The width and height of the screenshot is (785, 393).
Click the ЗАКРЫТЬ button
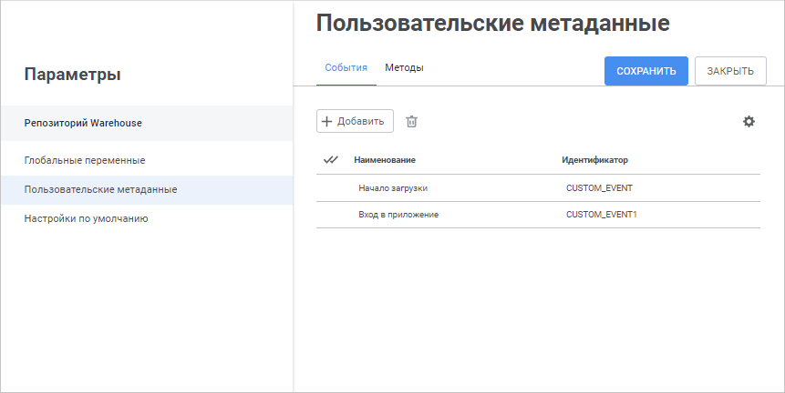click(x=730, y=71)
